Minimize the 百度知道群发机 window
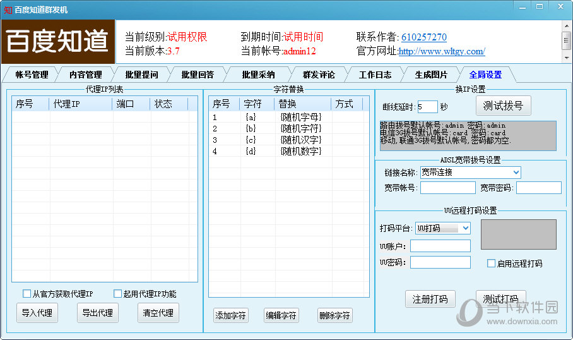 523,6
